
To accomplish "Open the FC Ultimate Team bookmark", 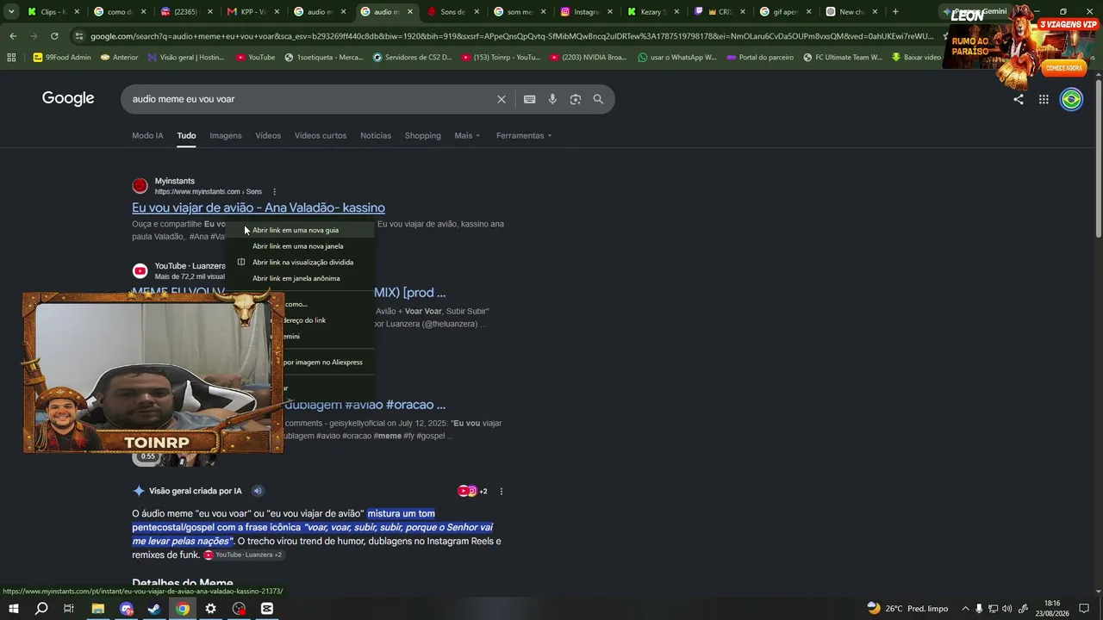I will 843,58.
